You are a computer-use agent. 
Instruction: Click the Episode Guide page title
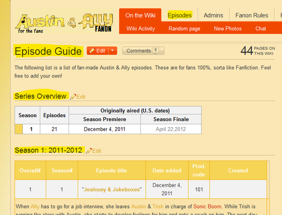click(48, 51)
